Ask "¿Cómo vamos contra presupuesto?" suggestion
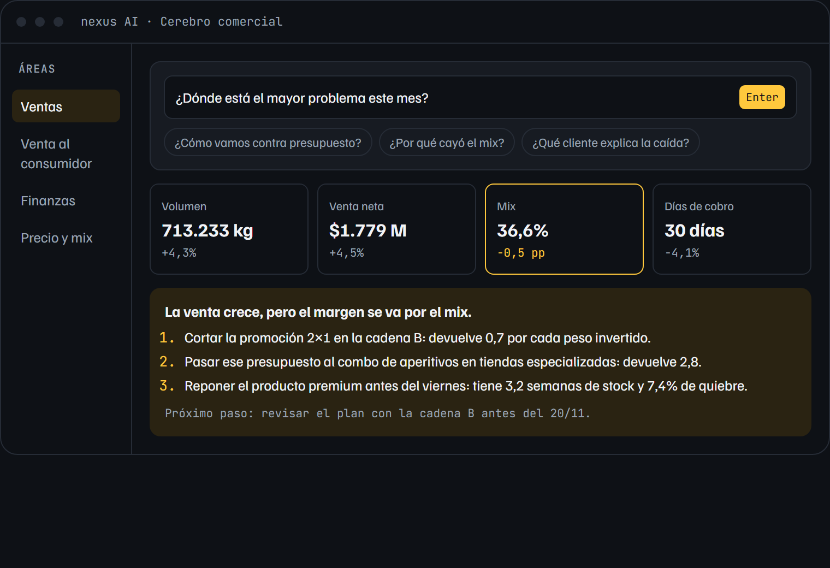 [268, 143]
